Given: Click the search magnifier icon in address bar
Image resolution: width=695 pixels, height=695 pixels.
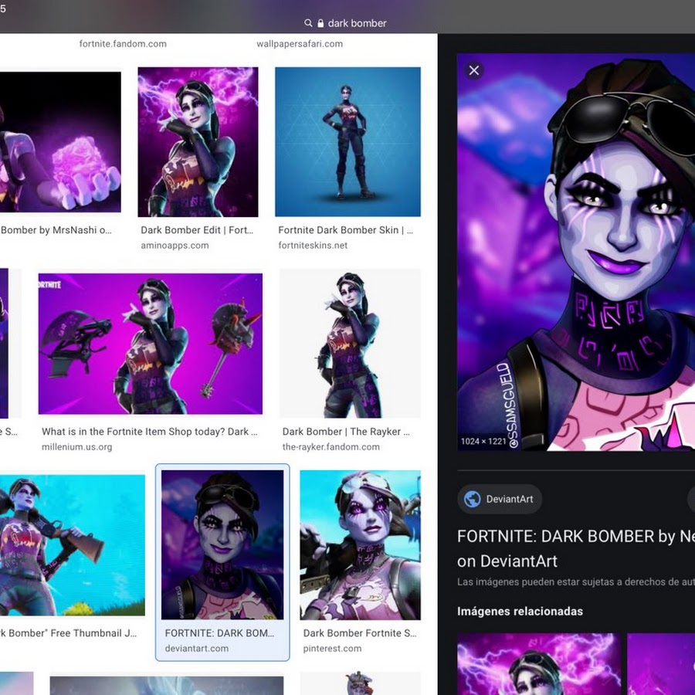Looking at the screenshot, I should pyautogui.click(x=308, y=23).
